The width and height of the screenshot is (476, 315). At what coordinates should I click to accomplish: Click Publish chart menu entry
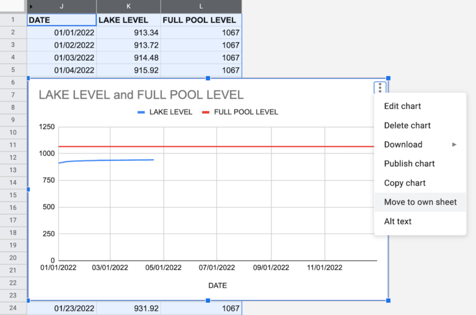pyautogui.click(x=409, y=164)
